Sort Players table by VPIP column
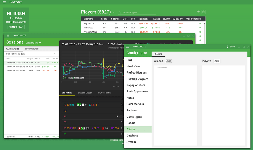The width and height of the screenshot is (253, 150). pyautogui.click(x=125, y=19)
